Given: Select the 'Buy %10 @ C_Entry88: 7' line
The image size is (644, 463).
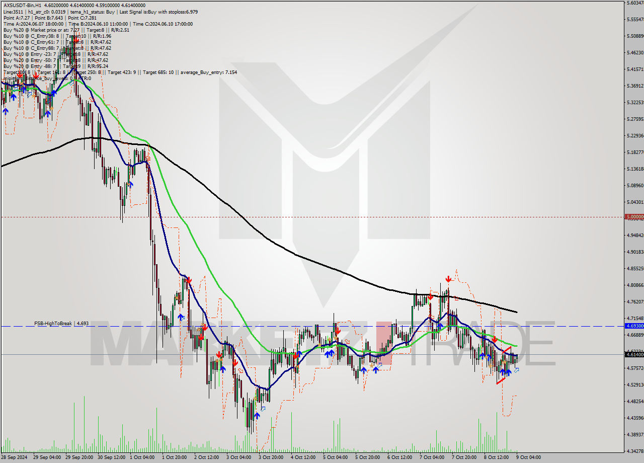Looking at the screenshot, I should click(x=31, y=48).
